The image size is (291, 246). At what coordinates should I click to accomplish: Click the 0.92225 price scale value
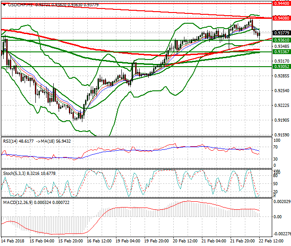tap(282, 105)
